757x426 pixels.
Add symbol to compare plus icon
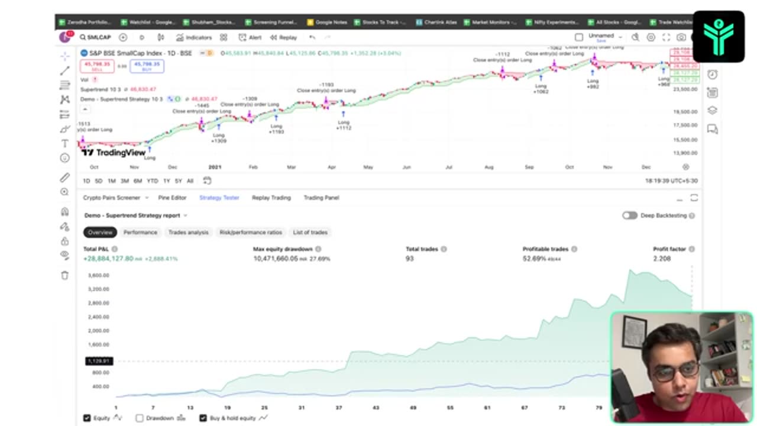pos(123,37)
